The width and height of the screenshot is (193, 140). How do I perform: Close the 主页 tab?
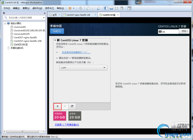click(x=59, y=15)
